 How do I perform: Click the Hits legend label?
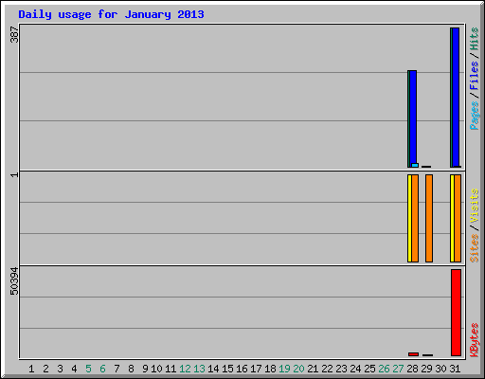(x=474, y=39)
